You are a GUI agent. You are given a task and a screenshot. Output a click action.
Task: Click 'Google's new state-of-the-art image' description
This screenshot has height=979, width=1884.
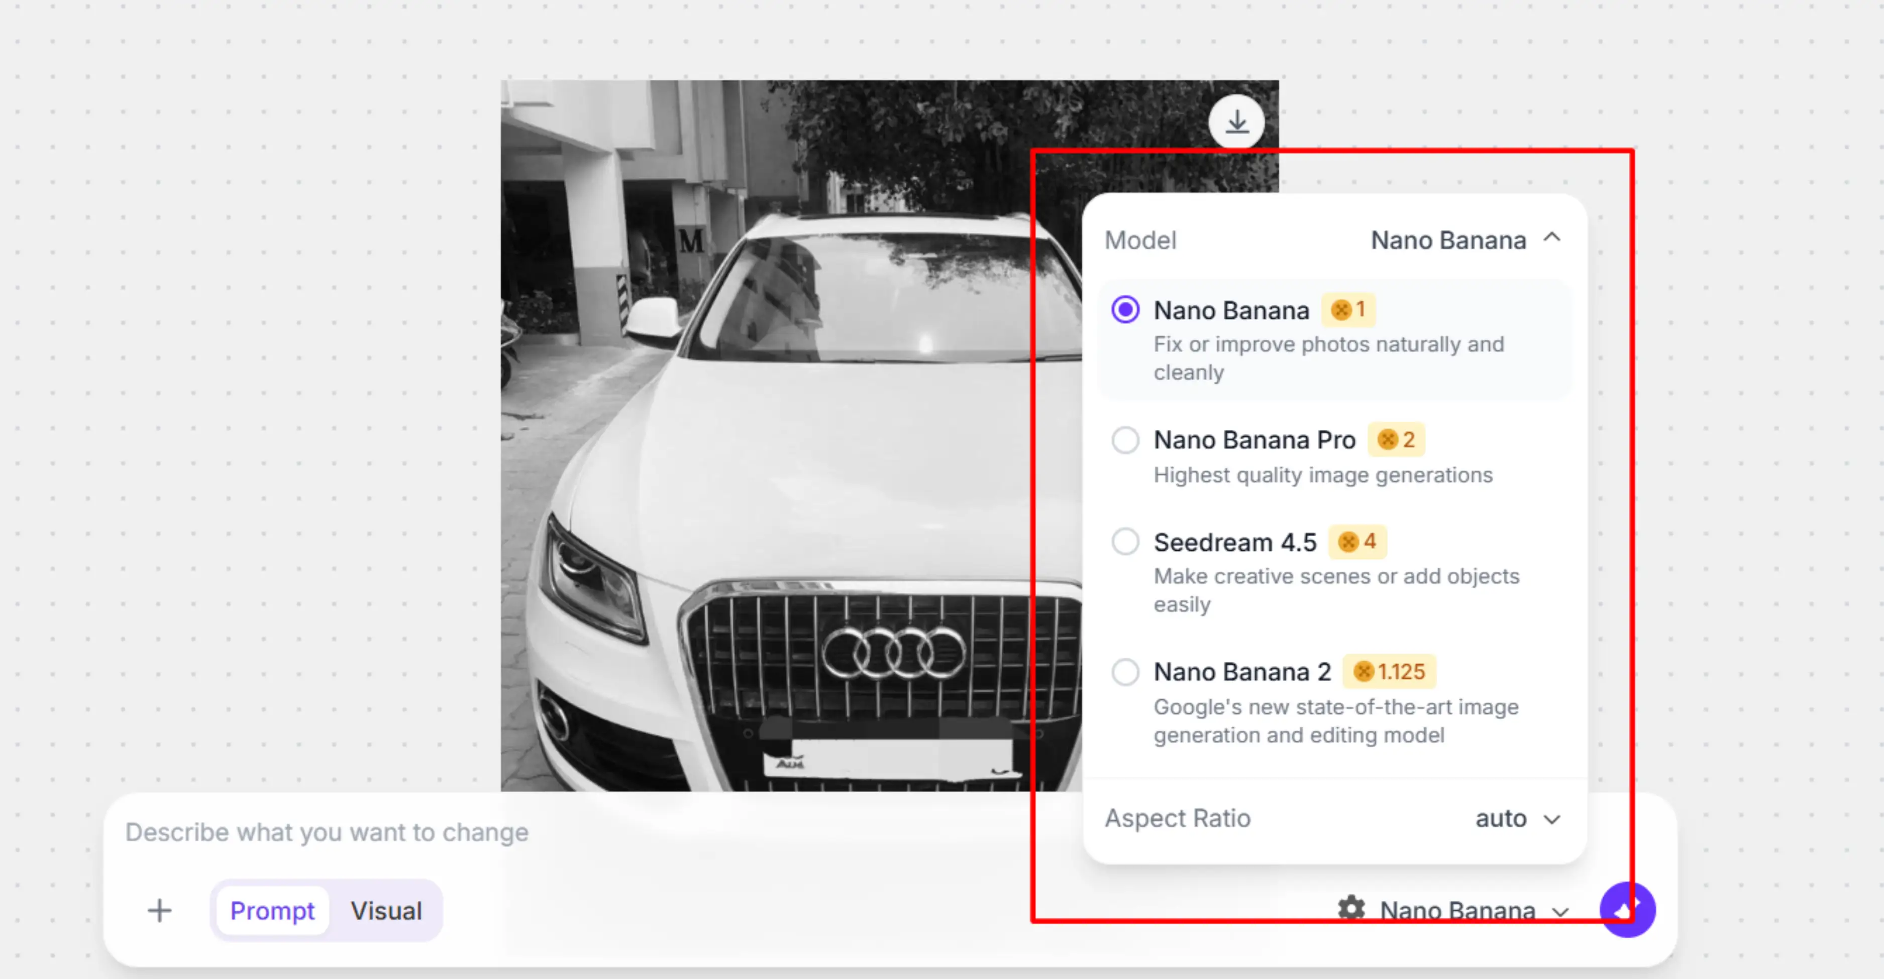(x=1336, y=720)
